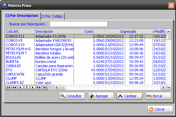Screen dimensions: 176x117
Task: Click description Capuchón grande
Action: tap(49, 74)
